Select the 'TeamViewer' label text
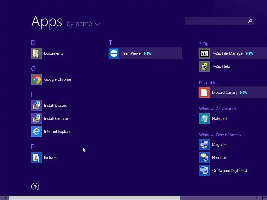 coord(132,53)
